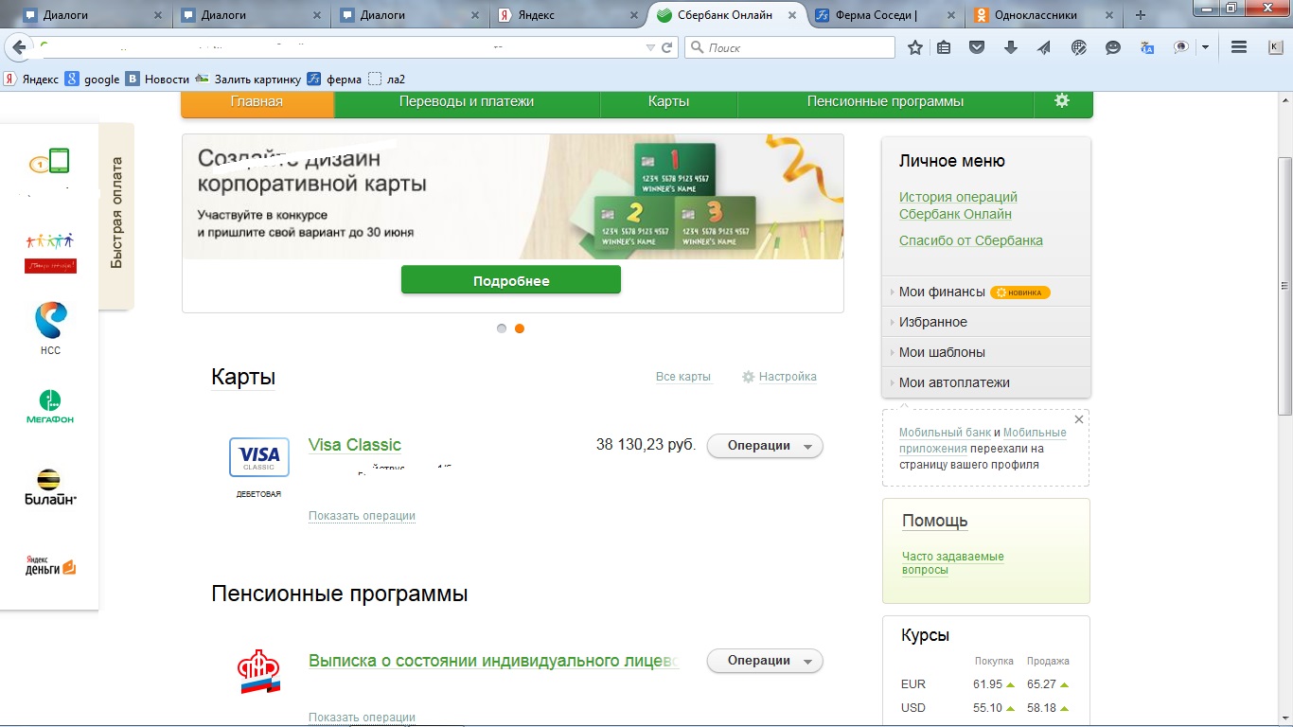Open Залить картинку bookmark

(248, 80)
